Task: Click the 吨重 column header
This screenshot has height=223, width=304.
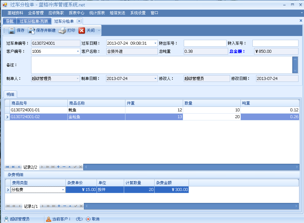Action: (270, 103)
